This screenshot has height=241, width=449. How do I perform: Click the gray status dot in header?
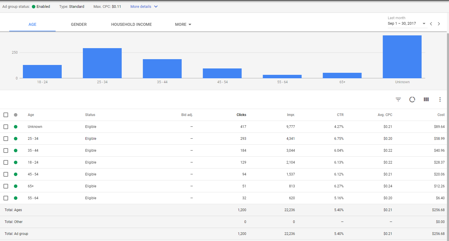click(16, 115)
